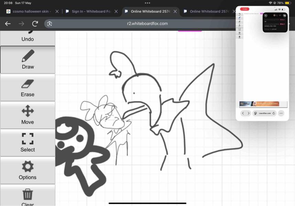
Task: Go back with the browser back arrow
Action: click(8, 24)
